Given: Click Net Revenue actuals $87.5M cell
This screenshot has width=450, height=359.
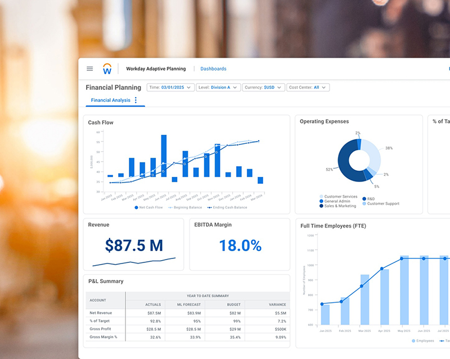Looking at the screenshot, I should pyautogui.click(x=154, y=313).
